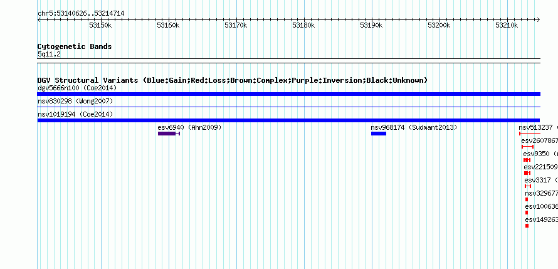
Task: Click the dgv5666n100 (Coe2014) variant label
Action: click(x=77, y=88)
